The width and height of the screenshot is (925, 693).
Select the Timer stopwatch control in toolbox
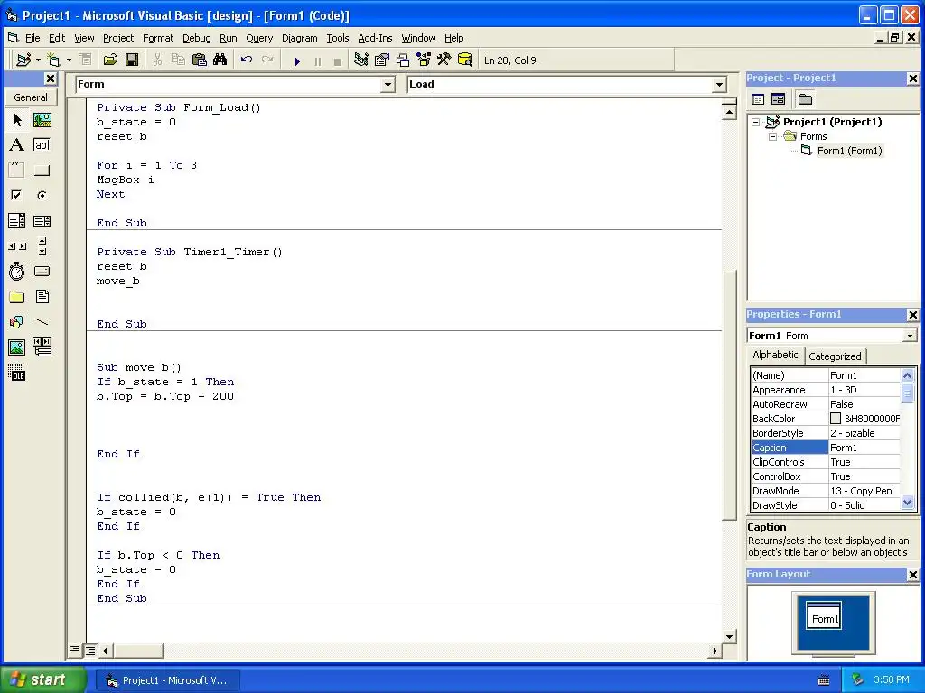coord(17,271)
